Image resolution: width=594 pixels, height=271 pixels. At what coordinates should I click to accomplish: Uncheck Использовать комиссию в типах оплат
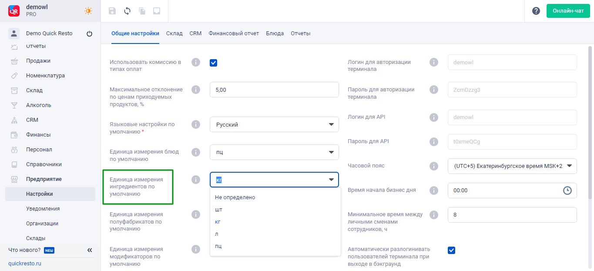pos(213,63)
